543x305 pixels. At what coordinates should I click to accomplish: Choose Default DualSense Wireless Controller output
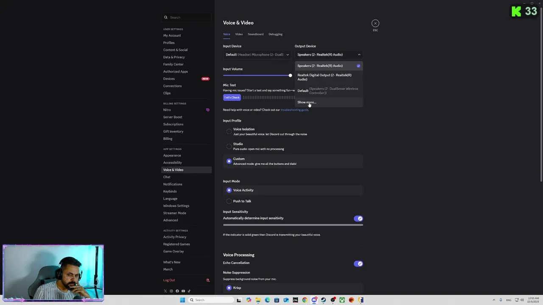329,91
